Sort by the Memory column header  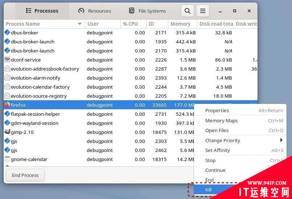pyautogui.click(x=182, y=24)
